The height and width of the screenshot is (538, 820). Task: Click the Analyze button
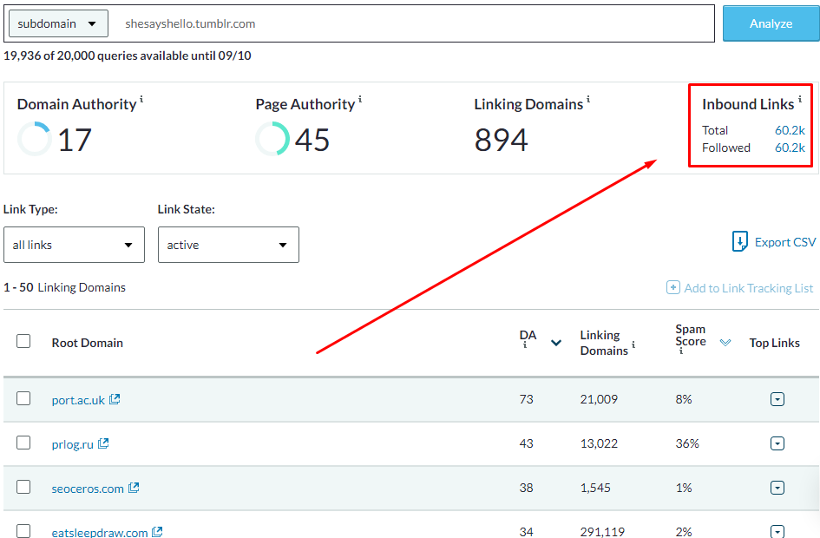pos(771,23)
